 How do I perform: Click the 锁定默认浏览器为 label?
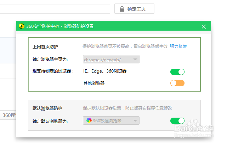click(x=50, y=121)
